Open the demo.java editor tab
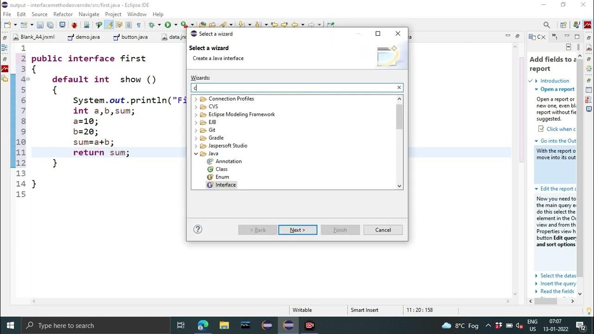The height and width of the screenshot is (334, 594). point(84,37)
